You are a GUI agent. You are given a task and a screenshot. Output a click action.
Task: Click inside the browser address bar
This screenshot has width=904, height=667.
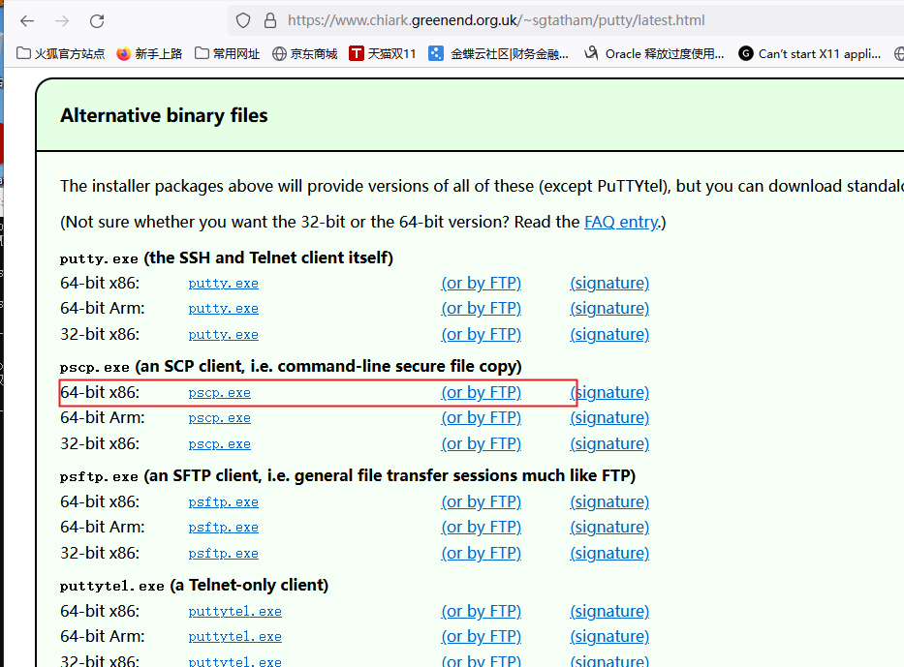[484, 20]
